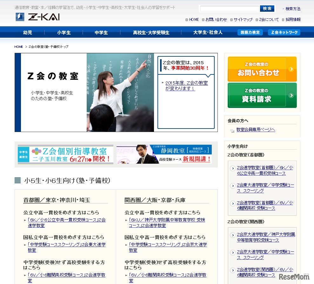The width and height of the screenshot is (314, 284).
Task: Click the blue 検索 search button
Action: click(x=267, y=8)
